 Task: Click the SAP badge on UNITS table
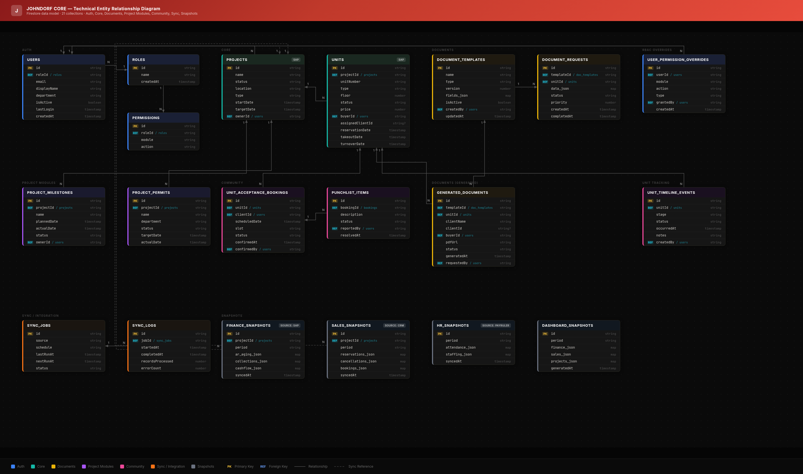pyautogui.click(x=401, y=60)
